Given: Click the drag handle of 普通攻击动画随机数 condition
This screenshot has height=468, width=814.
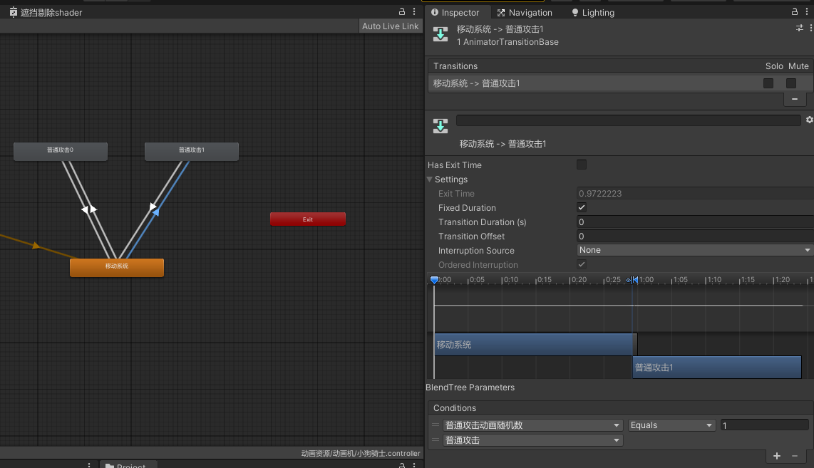Looking at the screenshot, I should point(436,425).
